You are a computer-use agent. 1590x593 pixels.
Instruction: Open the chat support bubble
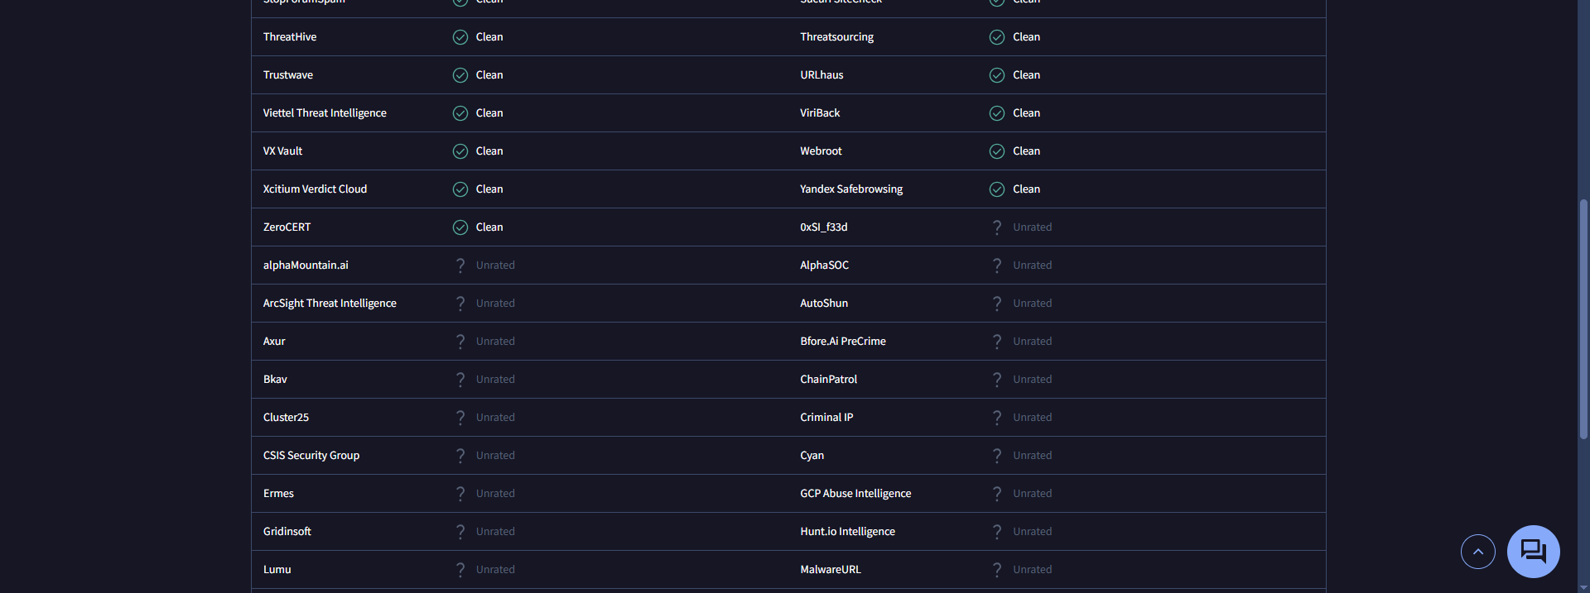[1533, 552]
